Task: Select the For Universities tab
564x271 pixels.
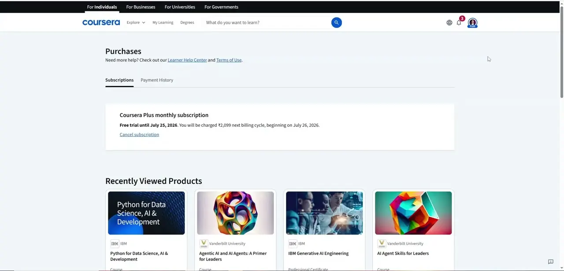Action: [x=180, y=7]
